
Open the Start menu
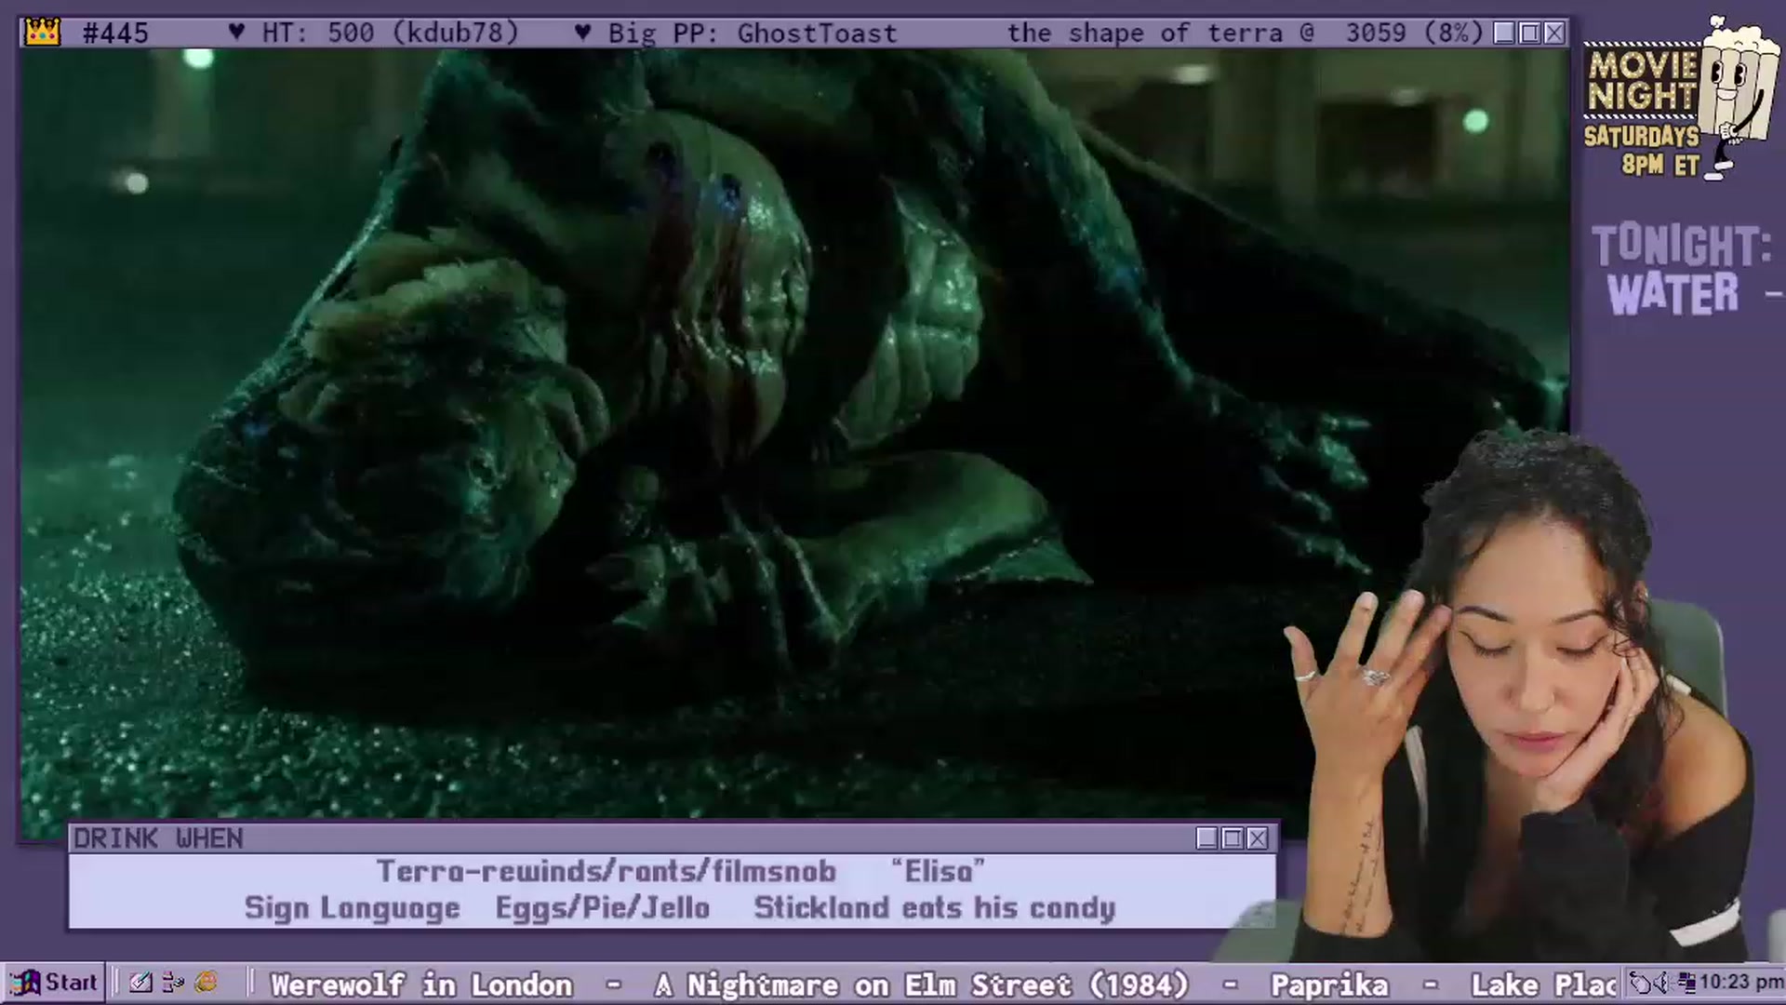(54, 983)
